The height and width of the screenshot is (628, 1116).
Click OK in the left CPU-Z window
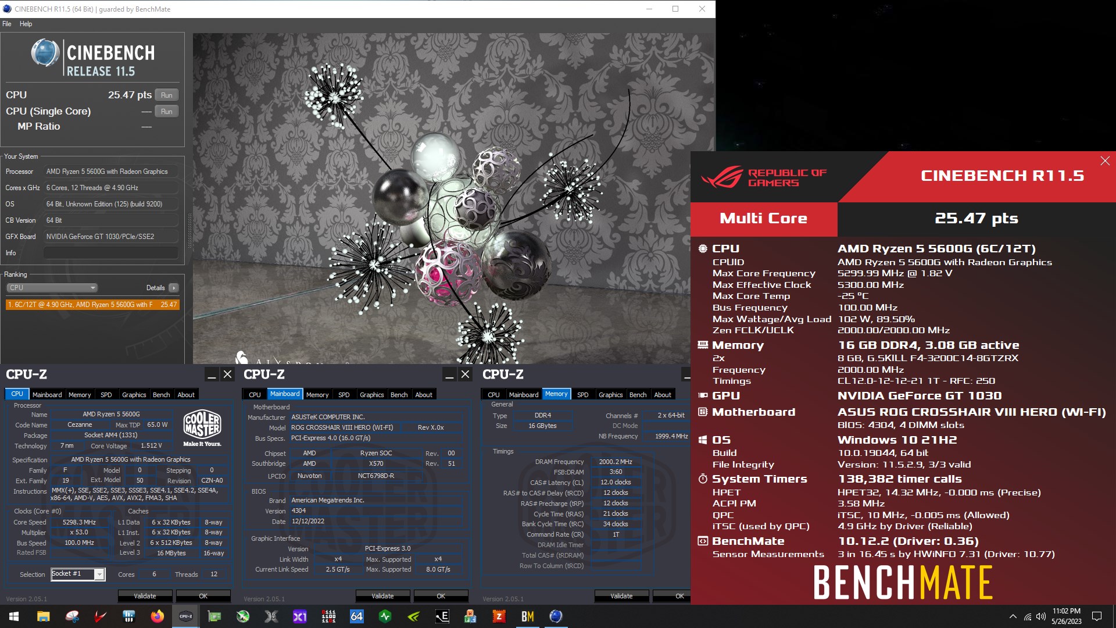point(203,596)
